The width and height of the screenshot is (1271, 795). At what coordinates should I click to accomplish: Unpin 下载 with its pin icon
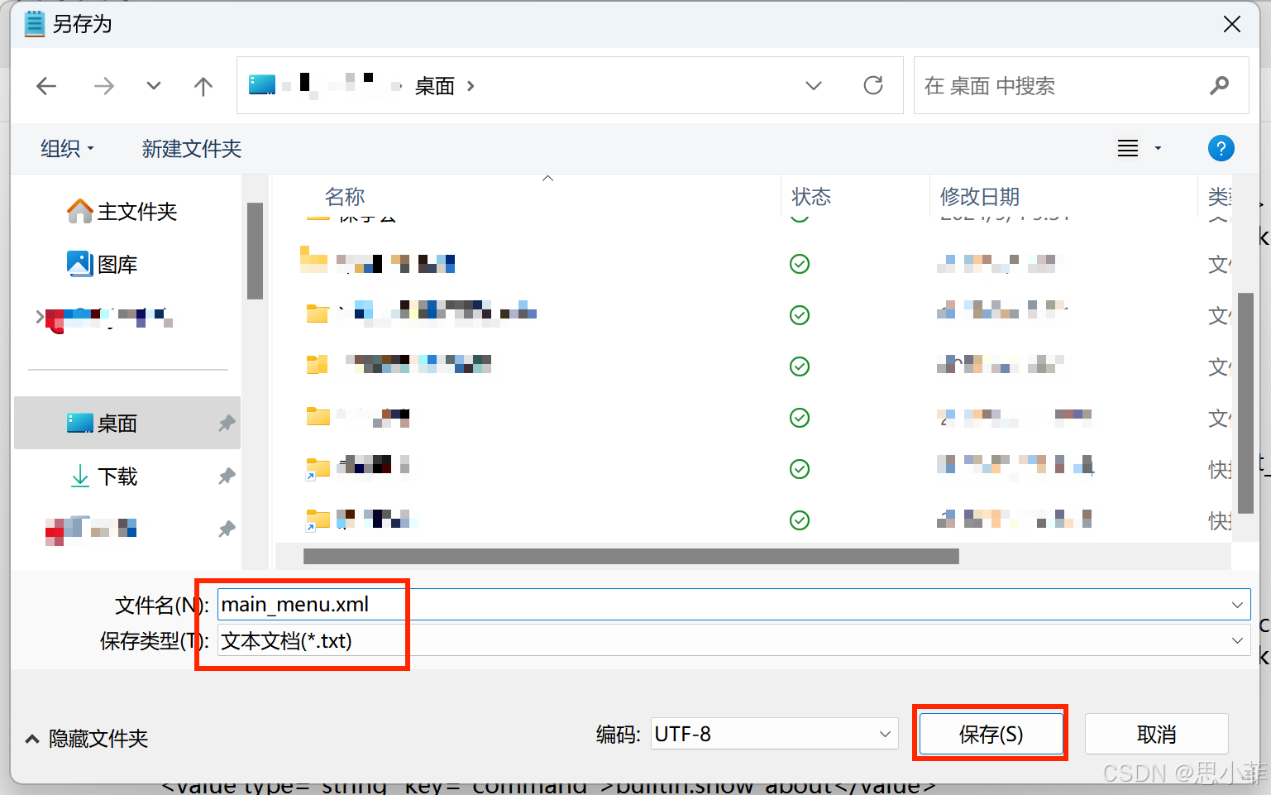227,477
